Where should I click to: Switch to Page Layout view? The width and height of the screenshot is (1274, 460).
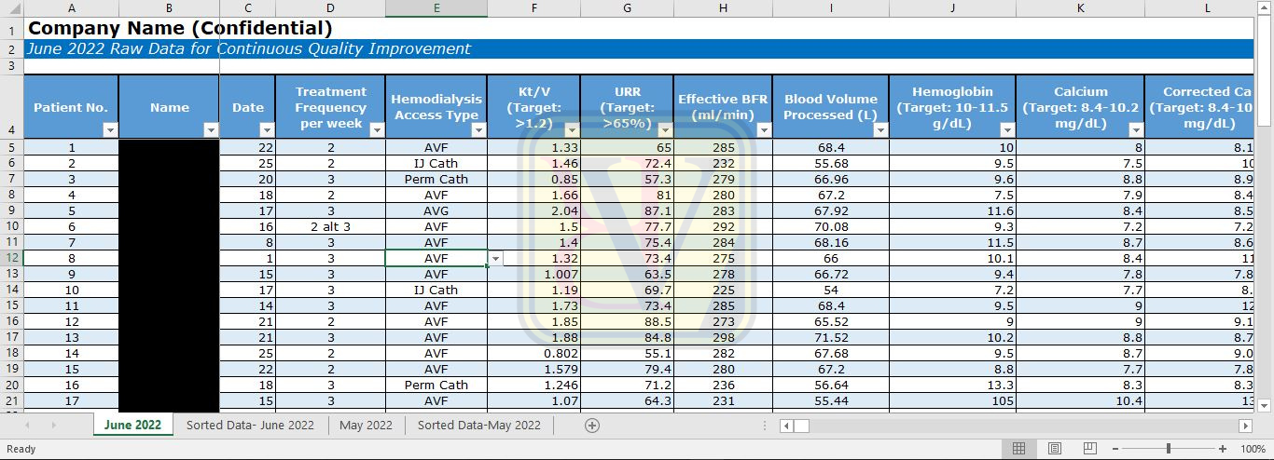tap(1055, 449)
